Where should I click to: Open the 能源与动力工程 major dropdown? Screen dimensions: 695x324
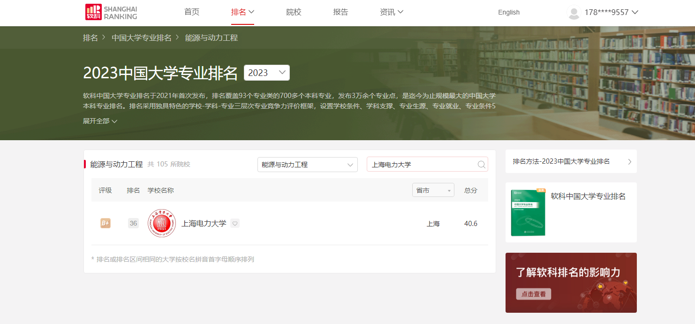click(x=308, y=165)
